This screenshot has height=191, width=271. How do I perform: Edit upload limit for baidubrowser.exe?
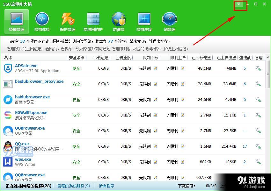point(182,100)
